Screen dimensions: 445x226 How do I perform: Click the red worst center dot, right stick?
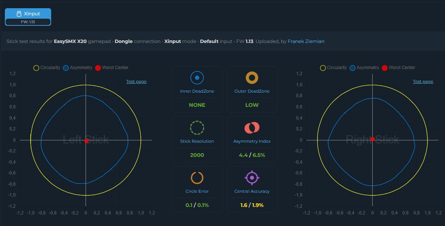point(373,139)
